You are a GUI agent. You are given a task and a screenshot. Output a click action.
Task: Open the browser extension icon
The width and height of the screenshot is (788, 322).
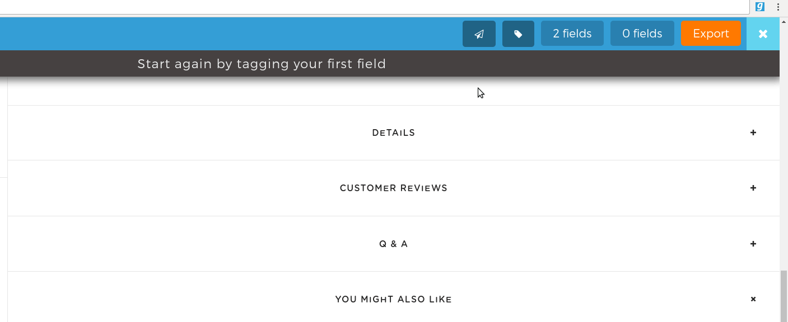(760, 7)
